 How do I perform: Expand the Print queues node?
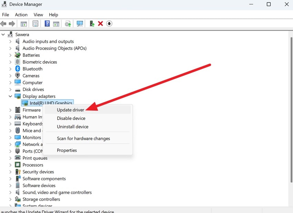10,158
